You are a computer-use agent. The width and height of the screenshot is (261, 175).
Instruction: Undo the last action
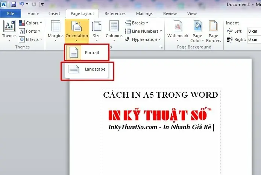(22, 4)
